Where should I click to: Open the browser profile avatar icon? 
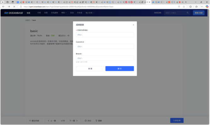3,2
